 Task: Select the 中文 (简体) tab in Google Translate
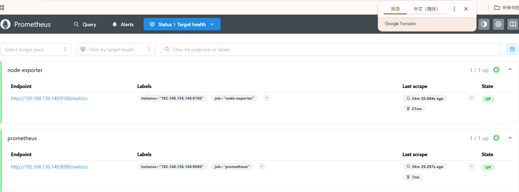click(426, 9)
